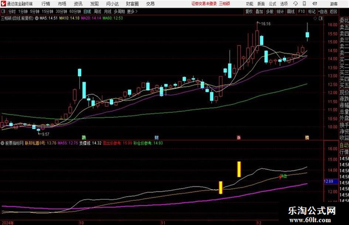Viewport: 349px width, 225px height.
Task: Select the 日线 daily period tab
Action: pos(87,11)
